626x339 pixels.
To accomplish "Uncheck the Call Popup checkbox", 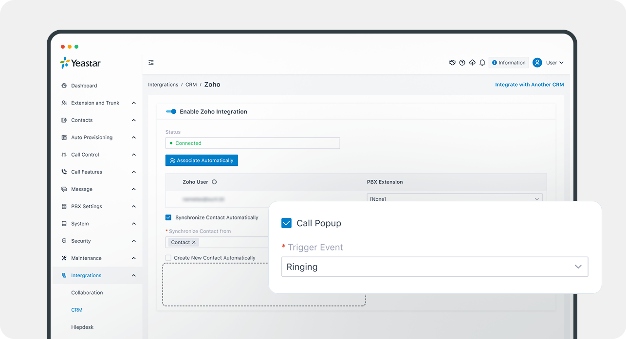I will click(286, 223).
